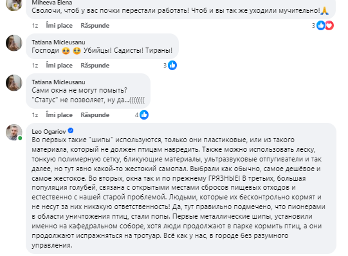Viewport: 348px width, 256px height.
Task: Click Miheeva Elena's profile photo
Action: point(14,5)
